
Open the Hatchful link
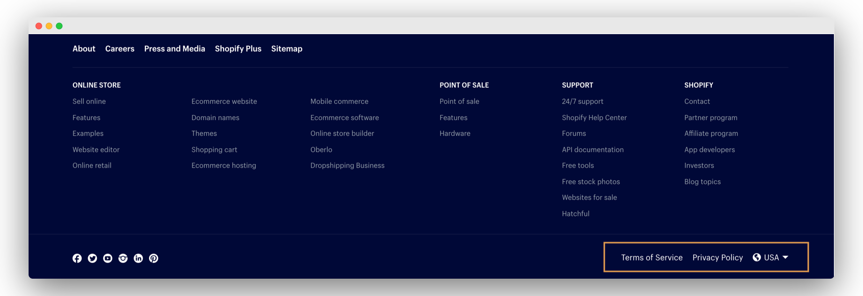point(575,214)
